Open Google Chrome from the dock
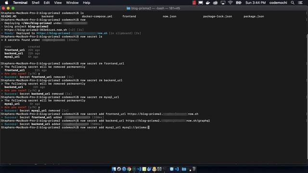The height and width of the screenshot is (173, 308). [x=129, y=169]
